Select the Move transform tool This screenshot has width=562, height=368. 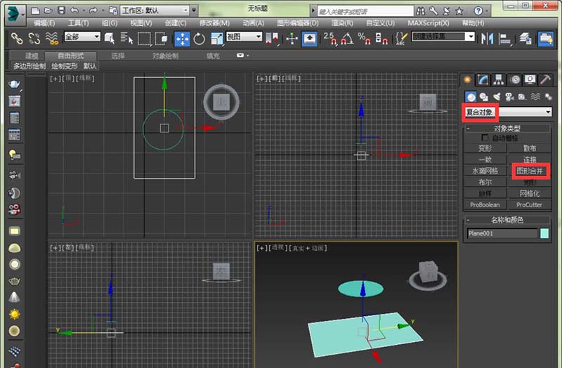[182, 39]
